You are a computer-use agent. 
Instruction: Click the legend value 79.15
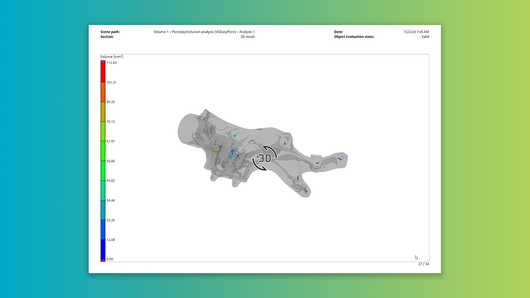pos(111,122)
